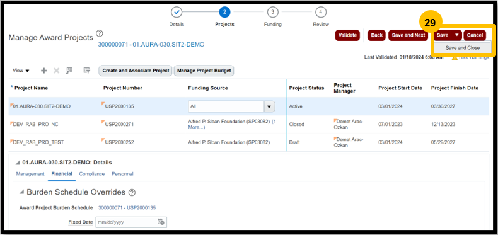Select project row 01.AURA-030.SIT2-DEMO
This screenshot has width=498, height=235.
249,106
